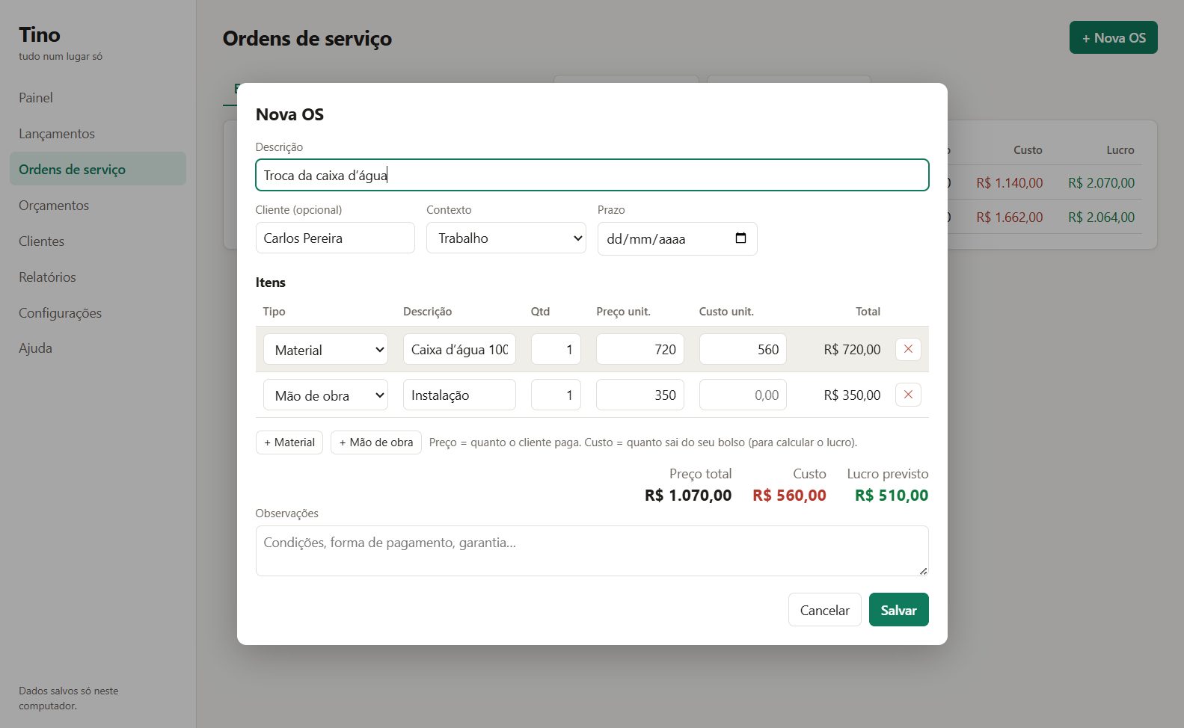Click the Prazo date field
The height and width of the screenshot is (728, 1184).
pos(678,238)
